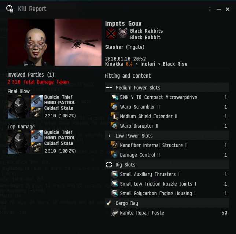Collapse the Cargo Bay section
Viewport: 236px width, 234px height.
167,203
